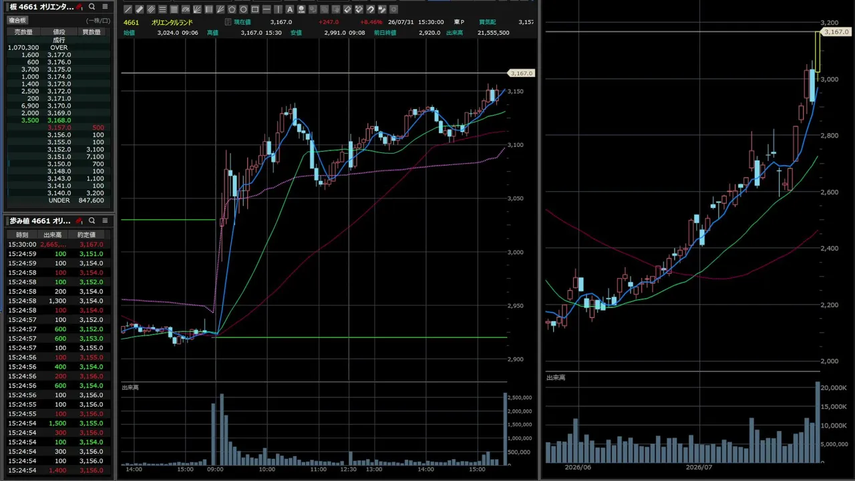Click the 約定値 column header
This screenshot has width=855, height=481.
pos(86,235)
